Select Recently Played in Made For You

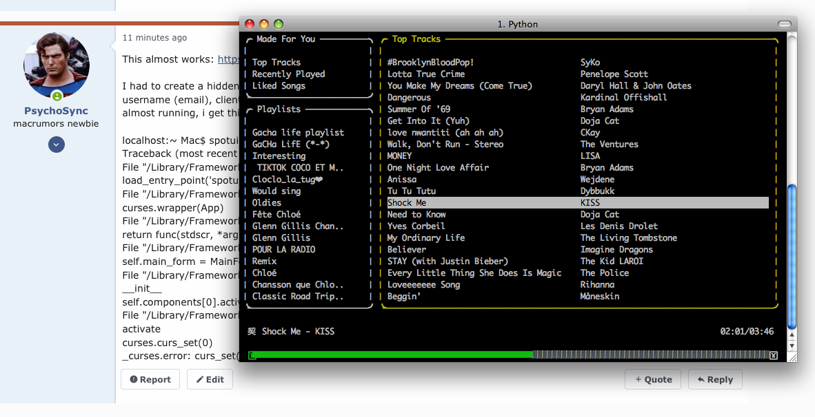pos(288,74)
